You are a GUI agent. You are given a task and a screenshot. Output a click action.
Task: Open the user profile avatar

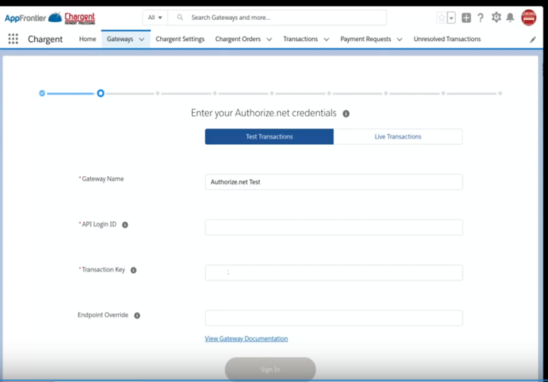[528, 18]
